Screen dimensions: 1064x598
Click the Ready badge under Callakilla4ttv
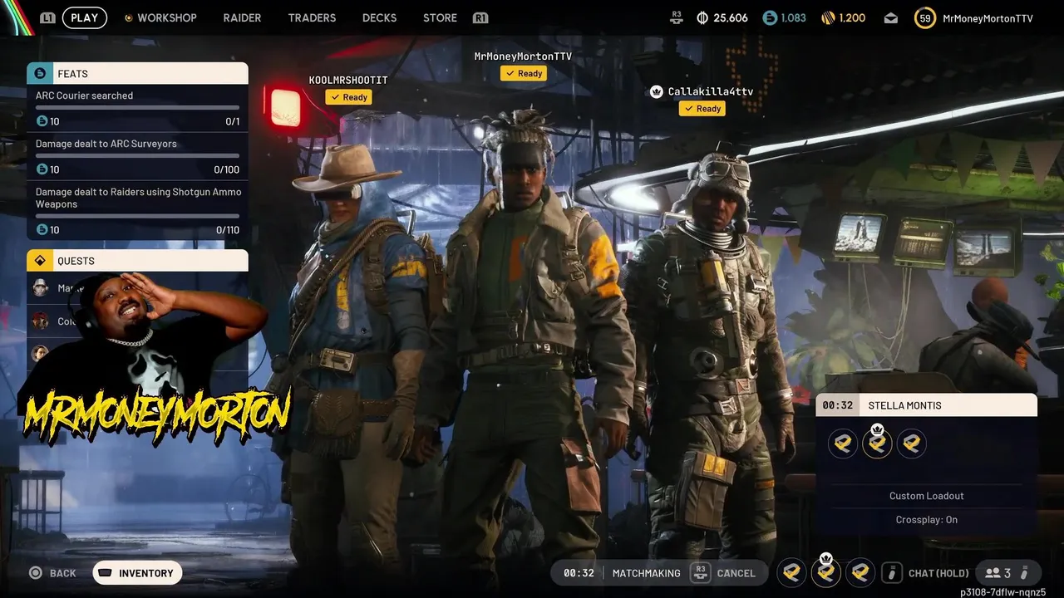tap(702, 109)
